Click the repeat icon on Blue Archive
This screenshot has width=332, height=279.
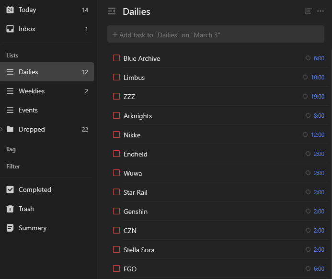coord(308,58)
